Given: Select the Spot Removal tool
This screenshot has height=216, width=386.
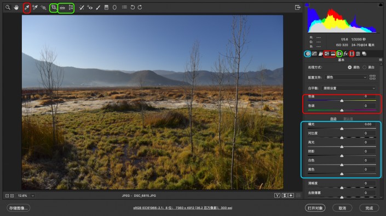Looking at the screenshot, I should [82, 8].
